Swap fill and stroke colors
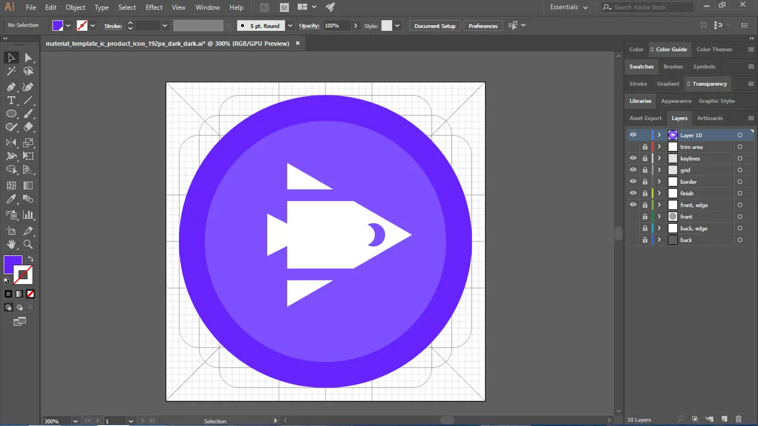The image size is (758, 426). [x=31, y=259]
